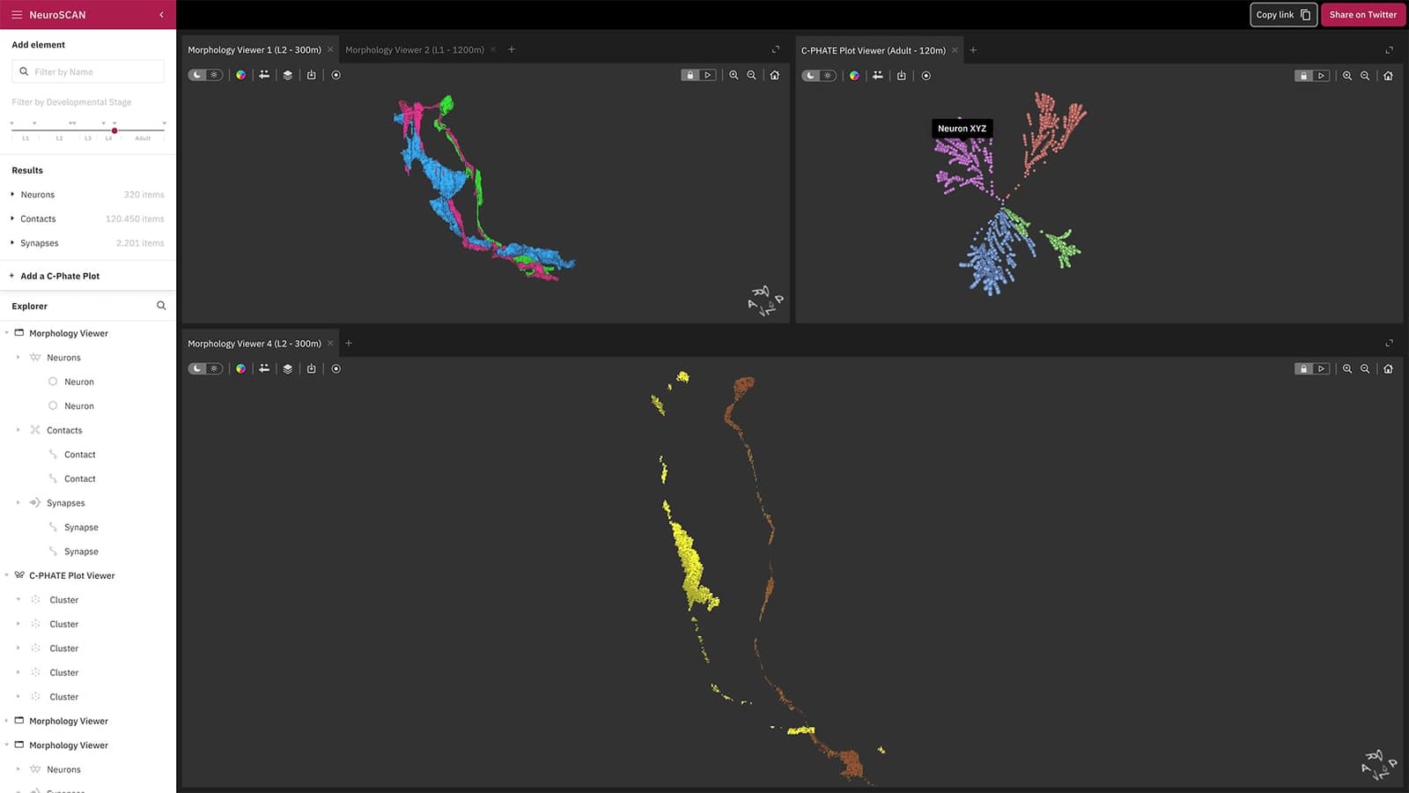
Task: Click the download icon in the C-PHATE Plot Viewer
Action: (x=901, y=76)
